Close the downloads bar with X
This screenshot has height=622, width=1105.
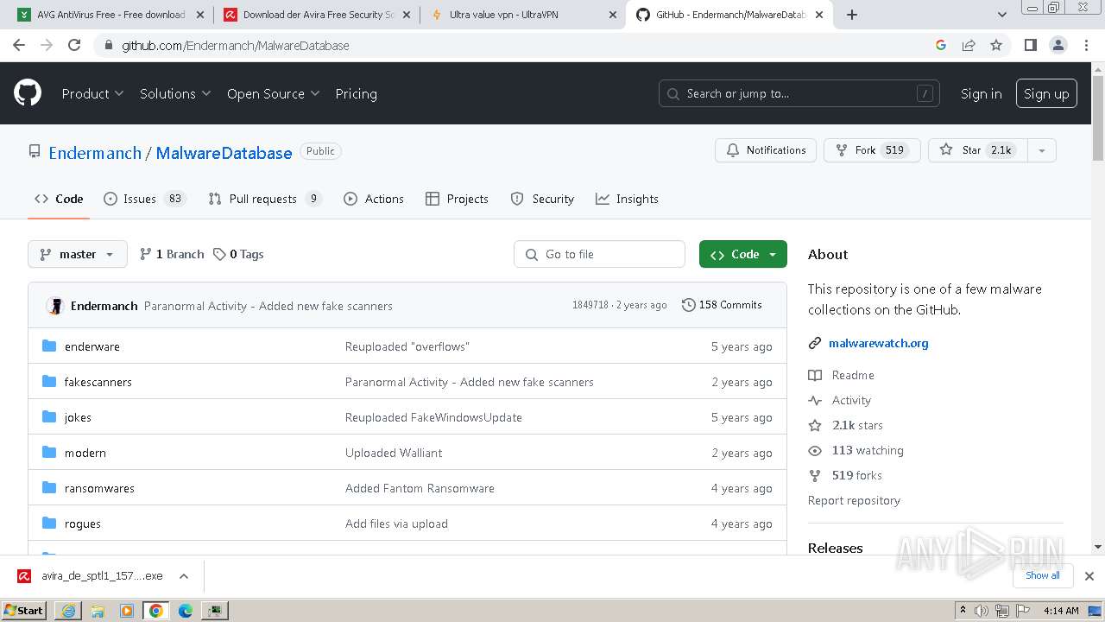click(1089, 576)
